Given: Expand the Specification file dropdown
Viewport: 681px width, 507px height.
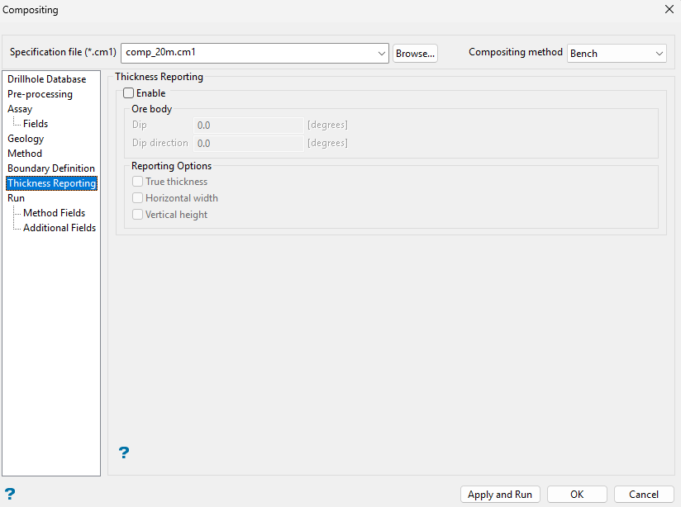Looking at the screenshot, I should click(x=381, y=54).
